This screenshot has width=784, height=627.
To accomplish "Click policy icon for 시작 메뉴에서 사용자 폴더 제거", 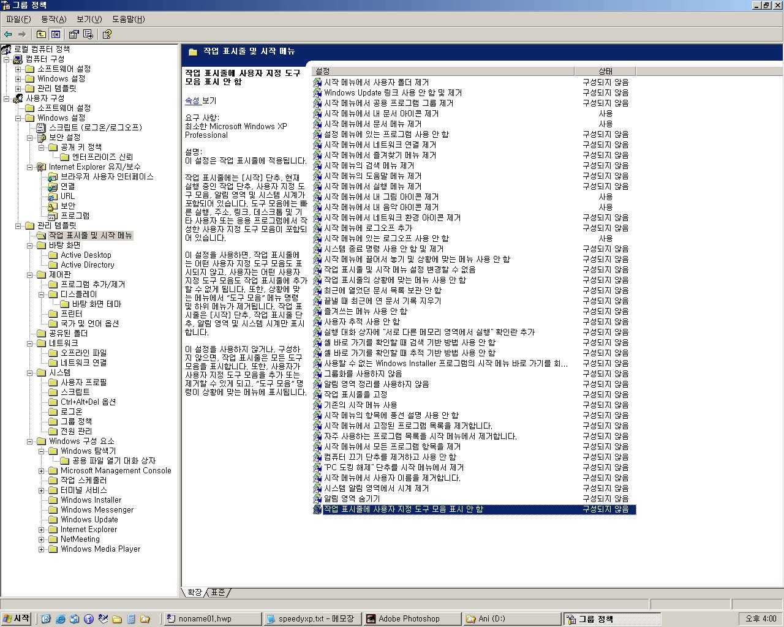I will pos(317,82).
